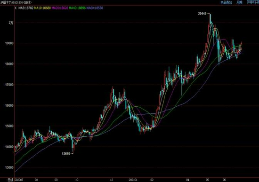The image size is (259, 182).
Task: Click the 13670 low price marker
Action: 66,154
